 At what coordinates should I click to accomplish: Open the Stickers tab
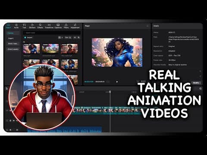point(32,26)
